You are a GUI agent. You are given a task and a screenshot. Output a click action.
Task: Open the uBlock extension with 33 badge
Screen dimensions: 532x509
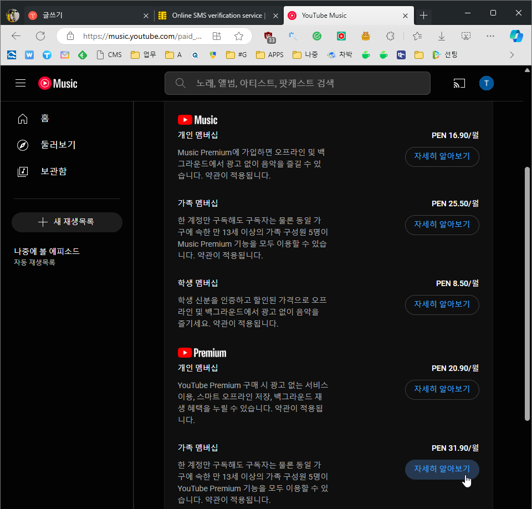pyautogui.click(x=269, y=37)
